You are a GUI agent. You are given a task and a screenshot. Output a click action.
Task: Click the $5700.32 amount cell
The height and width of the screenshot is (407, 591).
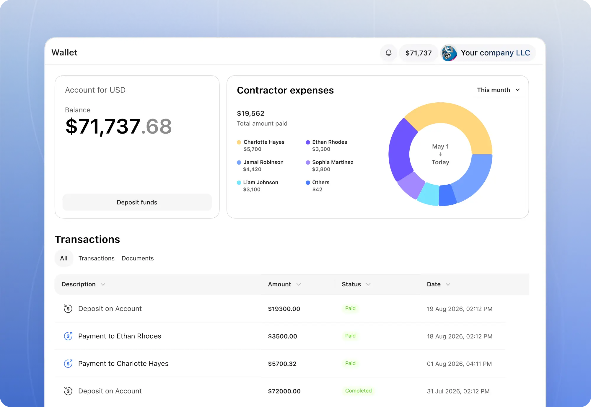pos(282,364)
